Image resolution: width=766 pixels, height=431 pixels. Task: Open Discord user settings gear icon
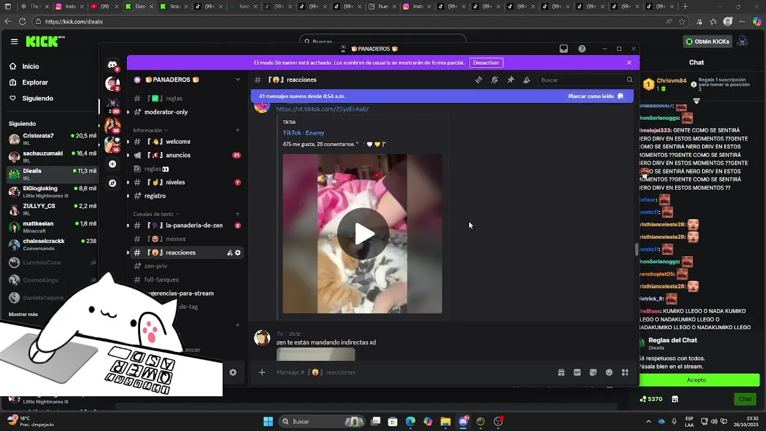point(233,372)
